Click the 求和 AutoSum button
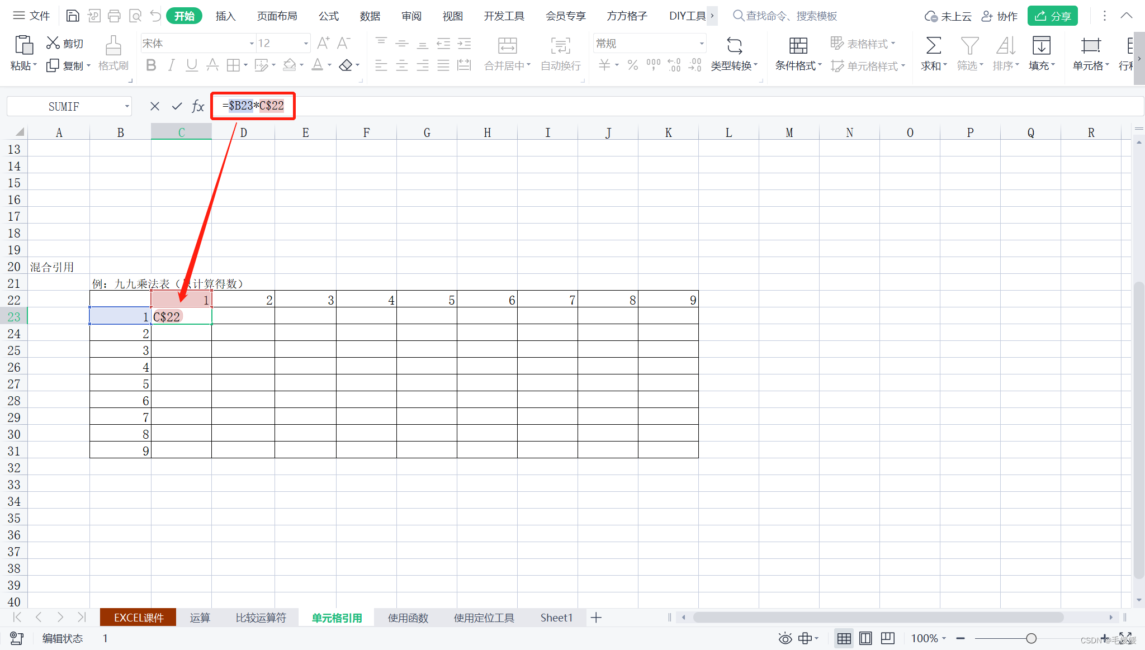This screenshot has width=1145, height=650. (x=933, y=54)
